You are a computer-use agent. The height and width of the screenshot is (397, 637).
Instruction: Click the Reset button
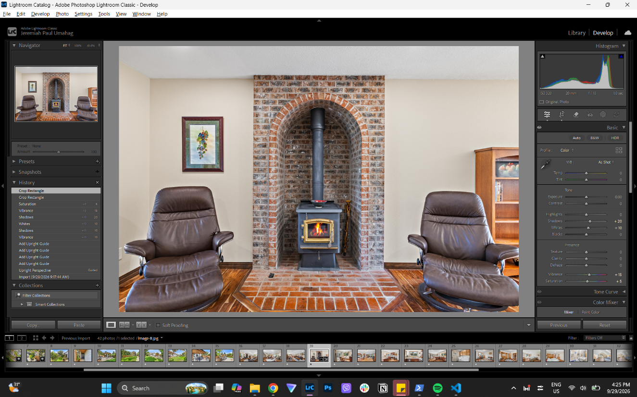605,325
